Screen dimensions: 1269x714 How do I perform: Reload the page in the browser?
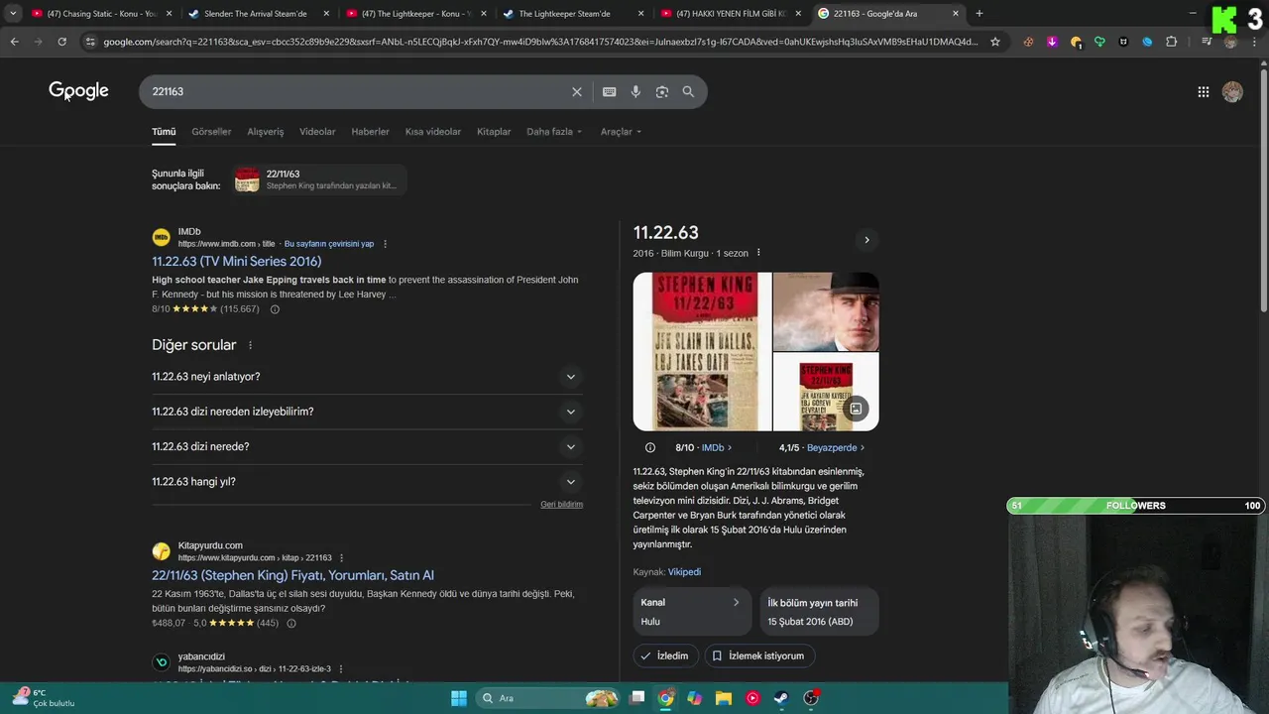pyautogui.click(x=61, y=42)
